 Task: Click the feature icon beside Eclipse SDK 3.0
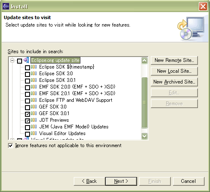(34, 74)
